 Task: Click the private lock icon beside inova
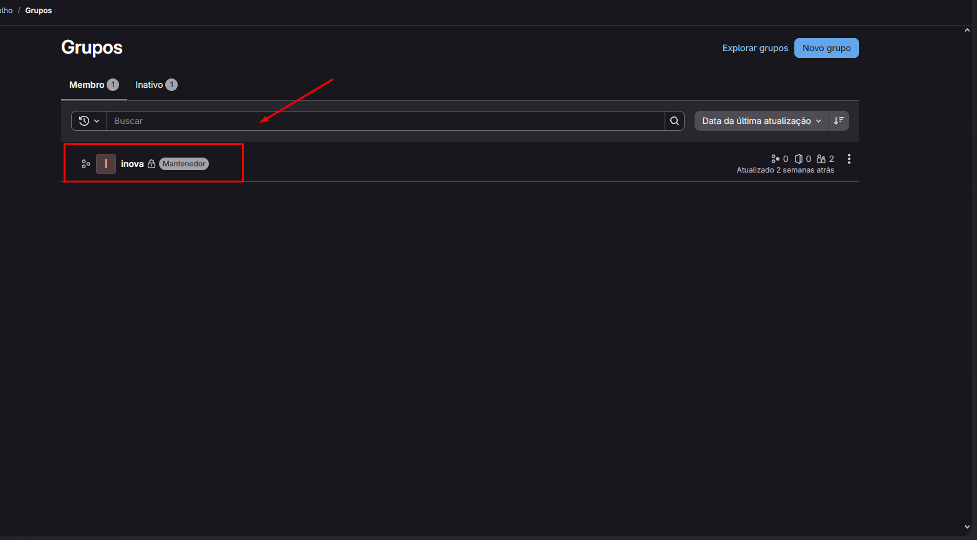tap(152, 164)
